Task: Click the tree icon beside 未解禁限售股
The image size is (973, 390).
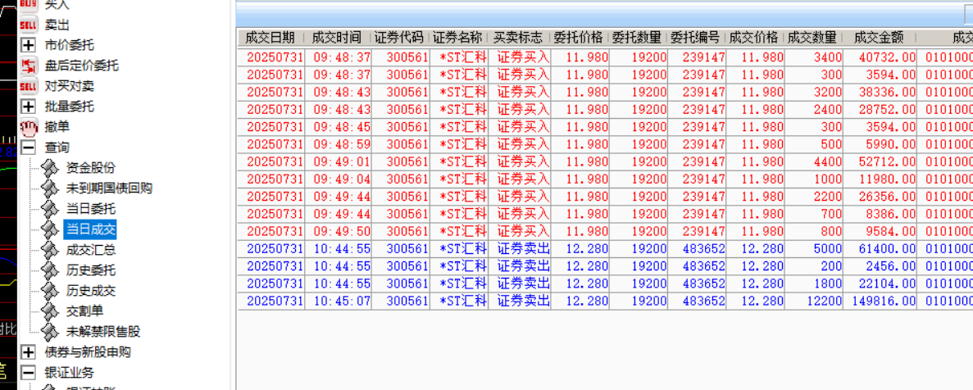Action: (x=50, y=332)
